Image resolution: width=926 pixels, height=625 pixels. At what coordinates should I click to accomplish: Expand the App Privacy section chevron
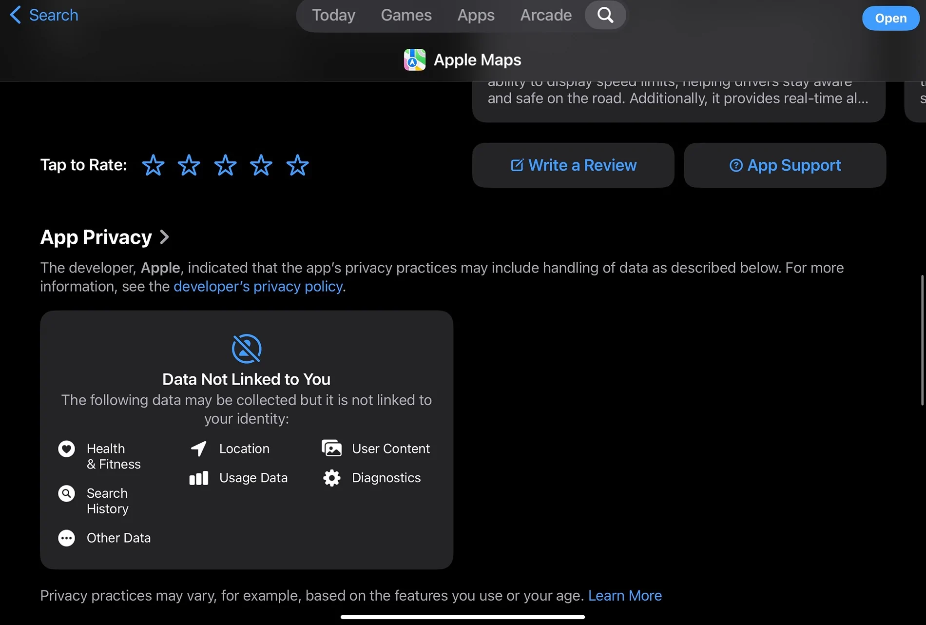pos(165,237)
